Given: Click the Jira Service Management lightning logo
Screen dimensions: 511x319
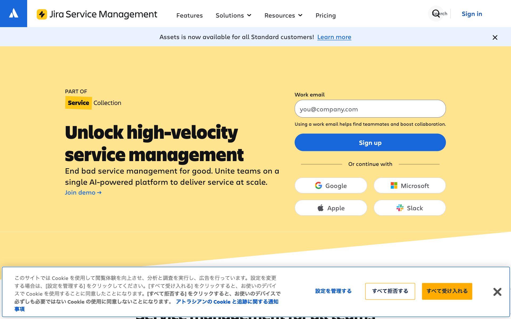Looking at the screenshot, I should 42,14.
